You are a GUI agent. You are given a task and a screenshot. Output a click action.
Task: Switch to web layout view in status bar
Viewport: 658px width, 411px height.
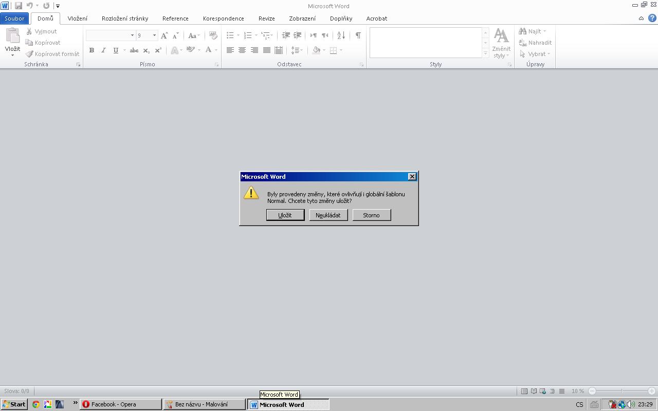tap(543, 391)
